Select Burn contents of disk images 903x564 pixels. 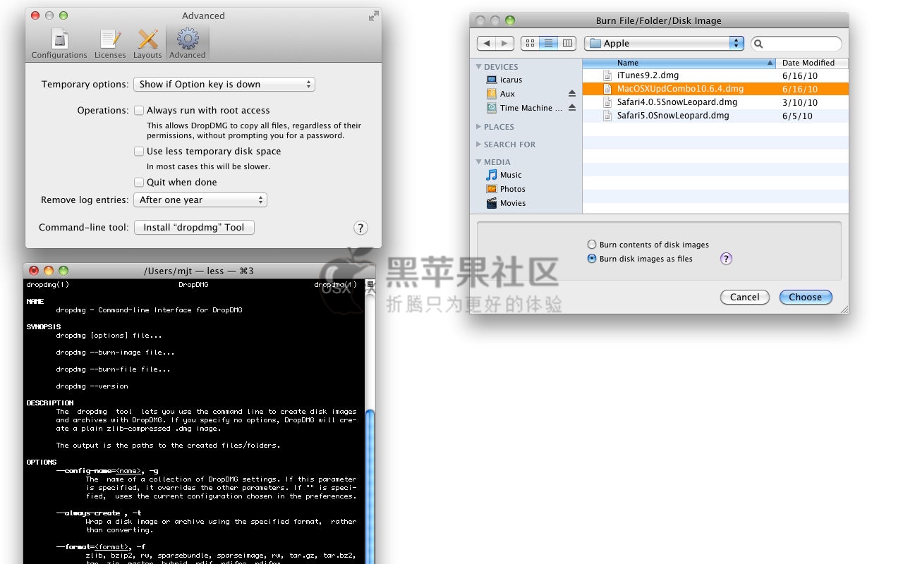pyautogui.click(x=592, y=245)
